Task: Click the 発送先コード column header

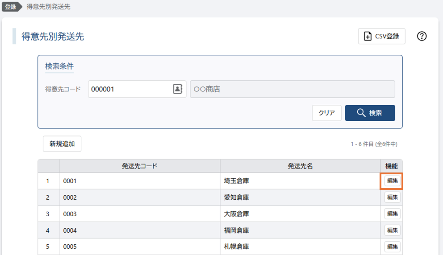Action: (x=140, y=166)
